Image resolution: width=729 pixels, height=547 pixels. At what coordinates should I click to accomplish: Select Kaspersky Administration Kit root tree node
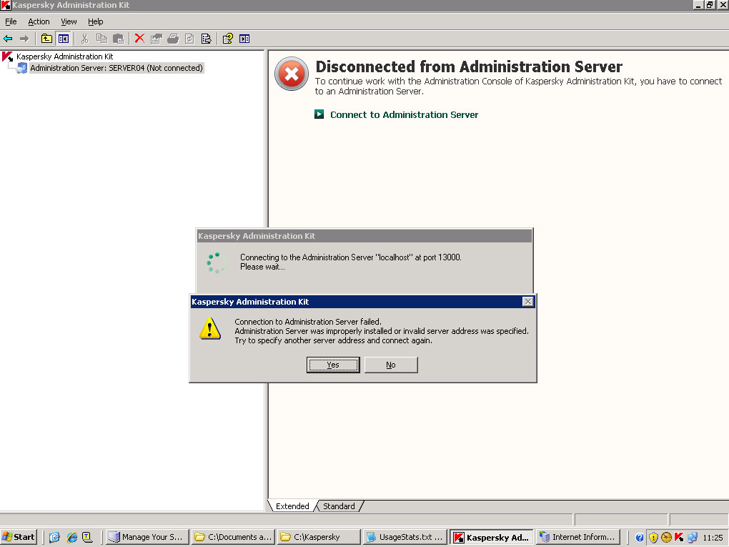64,56
